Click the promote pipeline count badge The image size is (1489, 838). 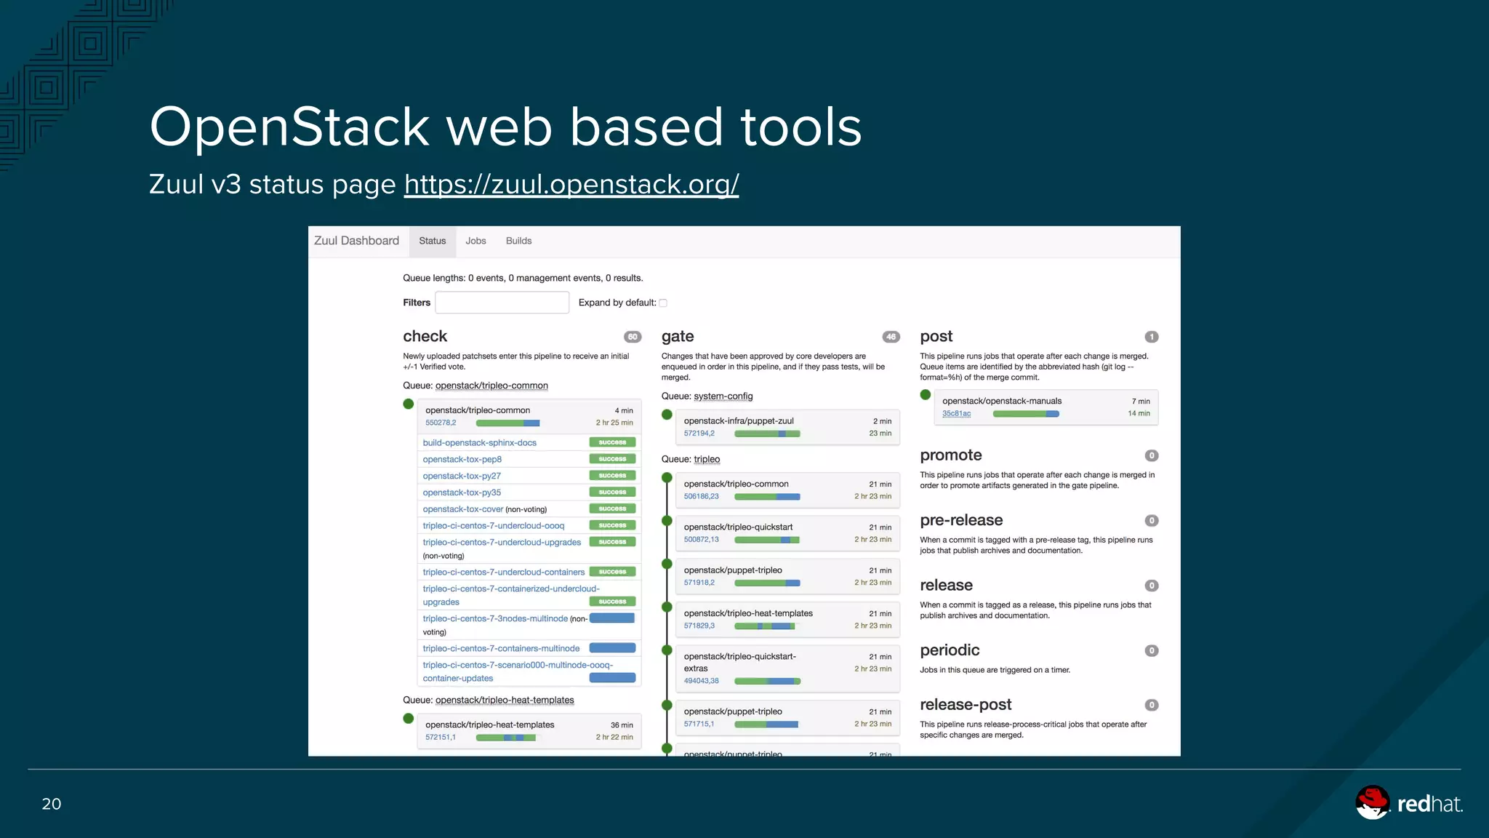(x=1152, y=455)
